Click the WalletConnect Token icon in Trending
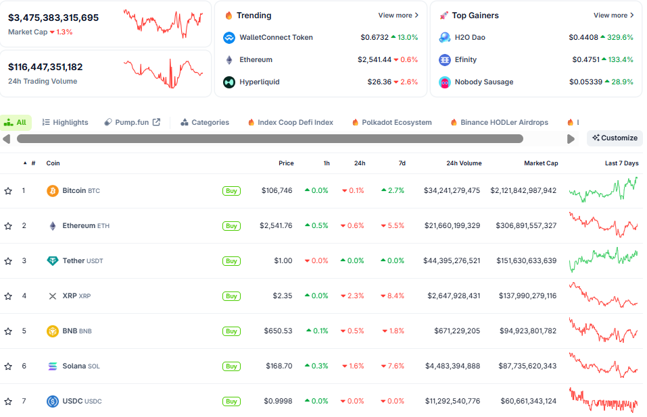 [229, 38]
